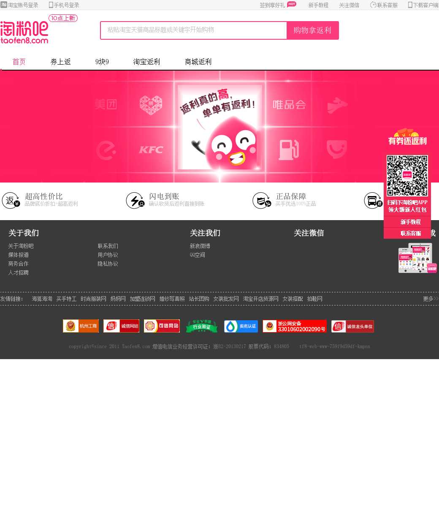Screen dimensions: 439x507
Task: Click the 返 value-for-money icon
Action: [11, 200]
